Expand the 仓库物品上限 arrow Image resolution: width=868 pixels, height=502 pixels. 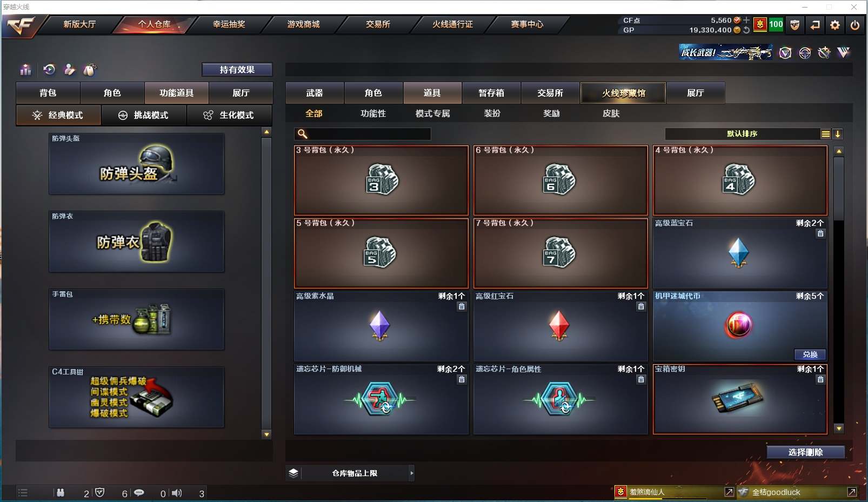click(412, 473)
